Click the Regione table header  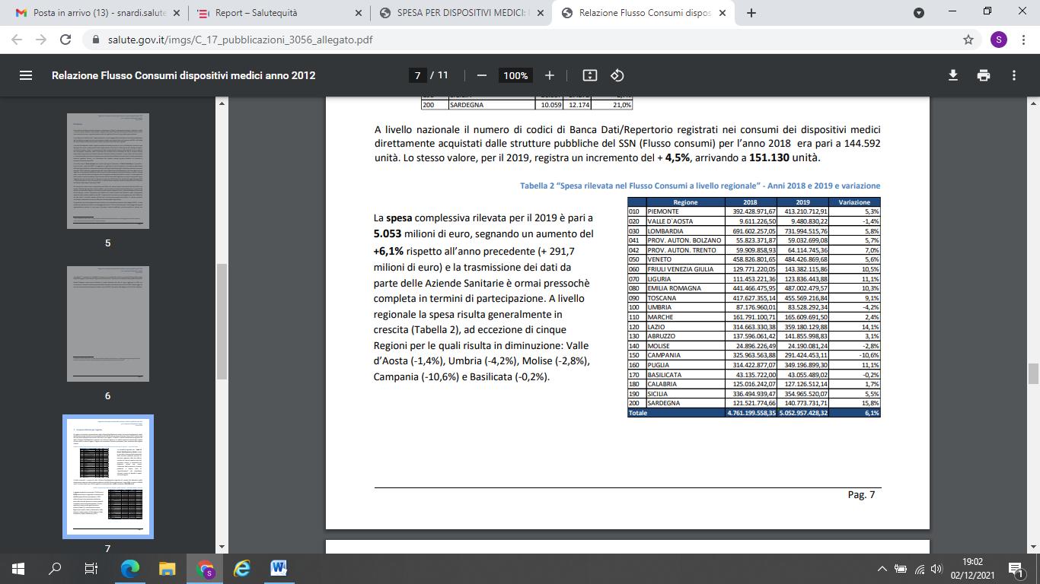click(x=685, y=202)
